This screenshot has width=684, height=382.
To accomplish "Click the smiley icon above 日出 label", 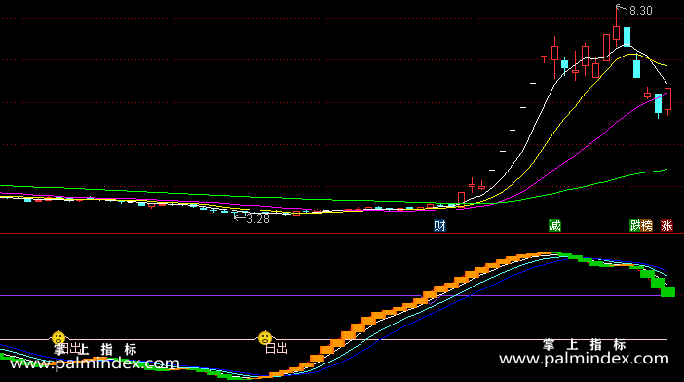I will (x=265, y=338).
